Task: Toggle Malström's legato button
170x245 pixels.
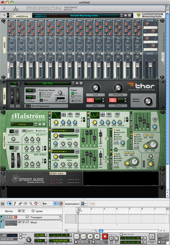Action: [x=24, y=131]
